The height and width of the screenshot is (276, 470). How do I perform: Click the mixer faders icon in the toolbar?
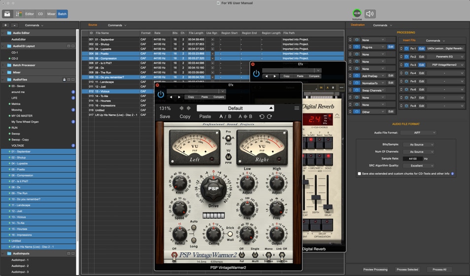pos(18,14)
